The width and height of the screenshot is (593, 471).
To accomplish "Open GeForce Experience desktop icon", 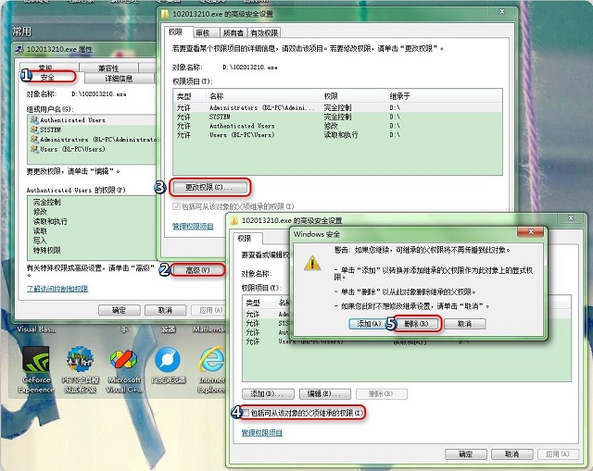I will pos(35,360).
